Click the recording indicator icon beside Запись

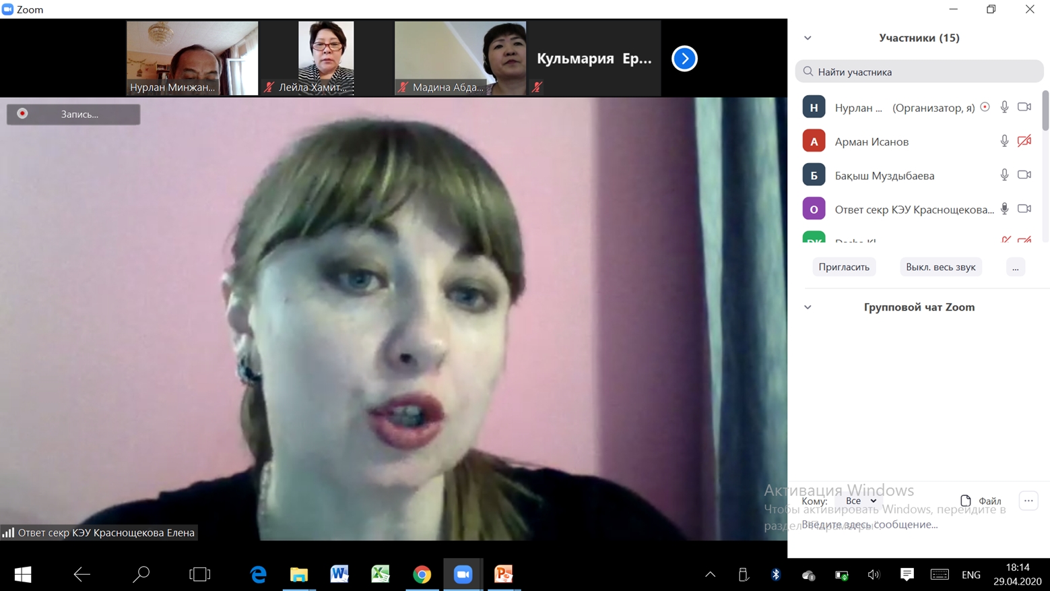tap(22, 114)
